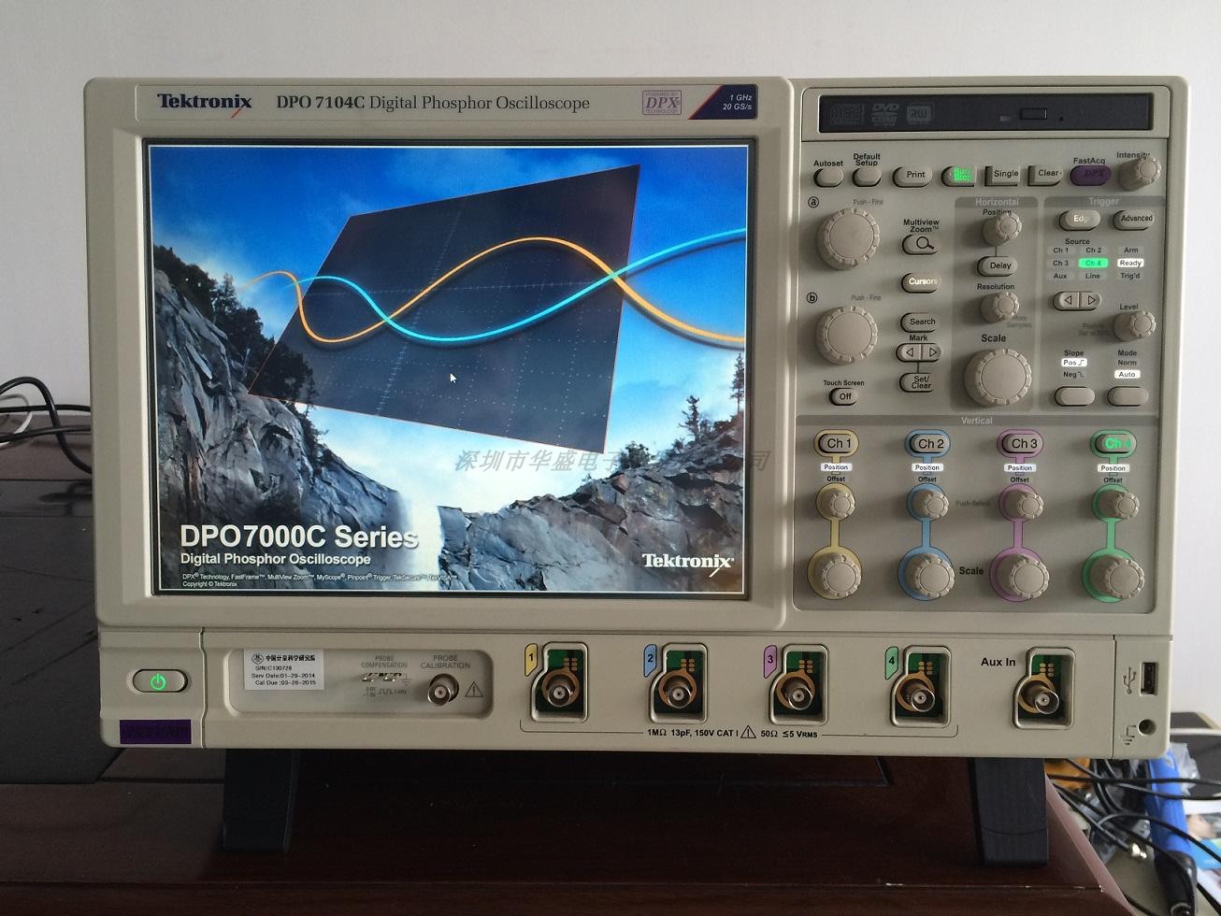Open the Advanced trigger settings
Image resolution: width=1221 pixels, height=916 pixels.
(x=1134, y=218)
